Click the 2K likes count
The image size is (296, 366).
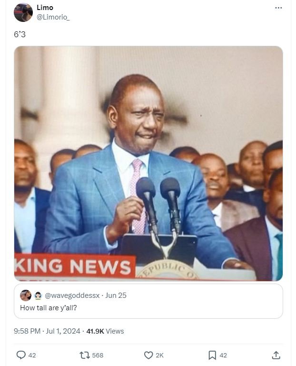[159, 355]
